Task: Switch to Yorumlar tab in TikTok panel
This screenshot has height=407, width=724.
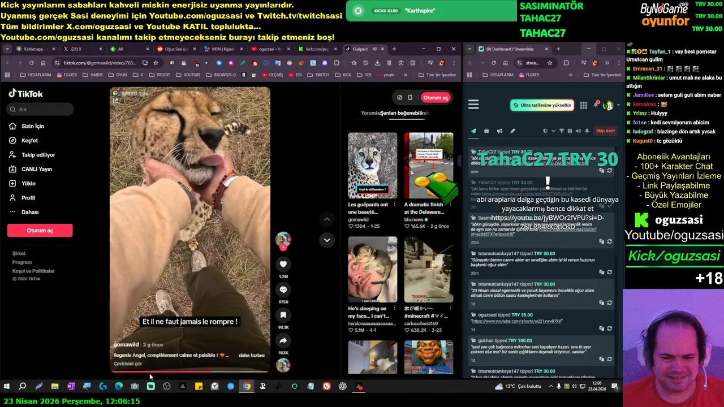Action: [x=370, y=113]
